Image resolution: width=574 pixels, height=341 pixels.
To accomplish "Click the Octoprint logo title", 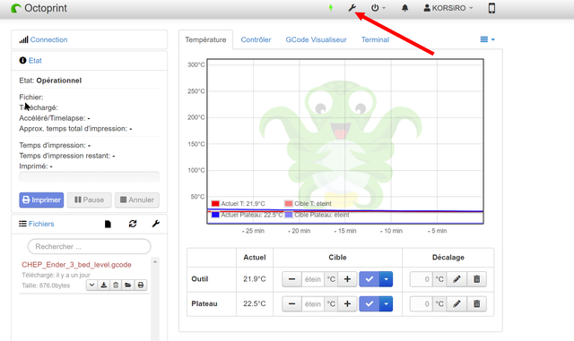I will click(39, 8).
